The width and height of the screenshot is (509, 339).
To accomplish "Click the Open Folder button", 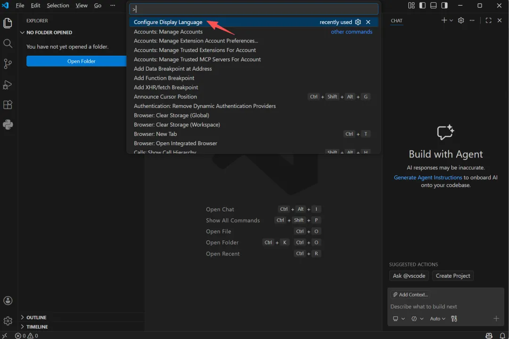I will point(77,61).
